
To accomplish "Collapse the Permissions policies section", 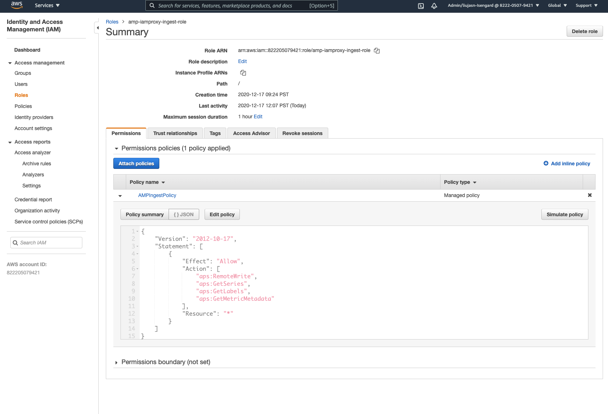I will [116, 149].
